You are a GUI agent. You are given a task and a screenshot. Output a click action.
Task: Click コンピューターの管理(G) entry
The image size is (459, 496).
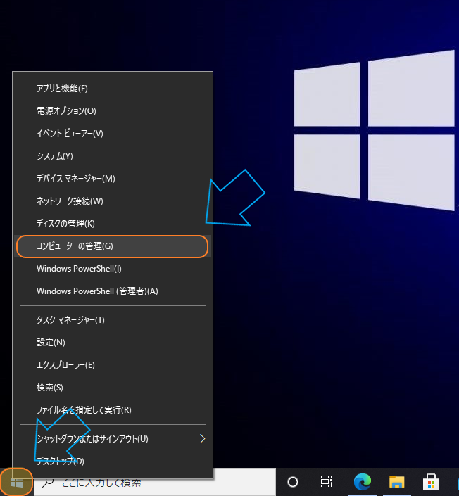(113, 246)
